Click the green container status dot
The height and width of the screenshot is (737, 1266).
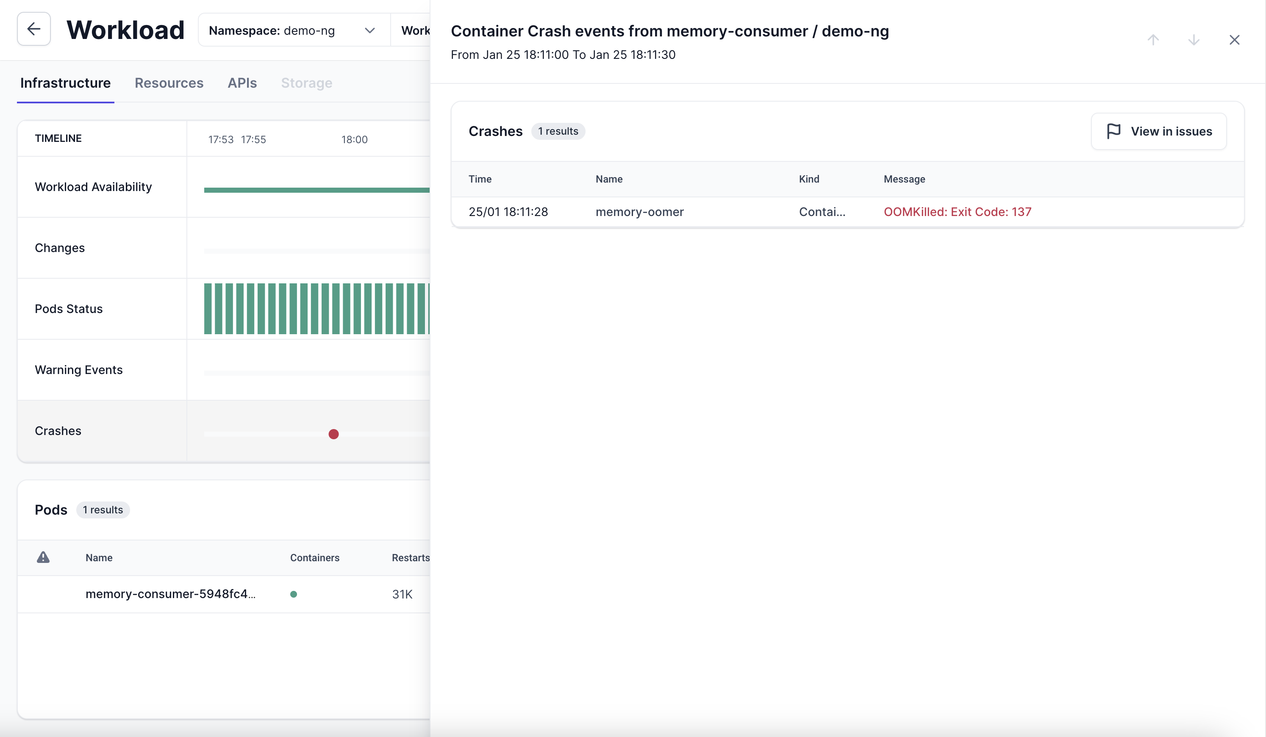click(x=293, y=594)
